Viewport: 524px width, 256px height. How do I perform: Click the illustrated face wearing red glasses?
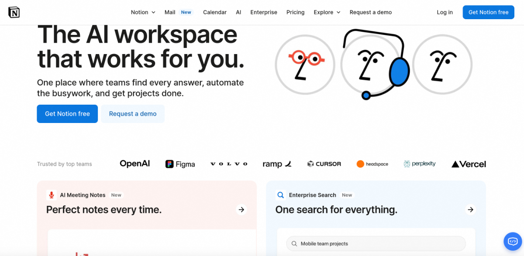305,64
